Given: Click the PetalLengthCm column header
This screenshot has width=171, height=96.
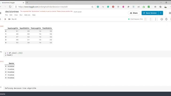Looking at the screenshot, I should point(36,28).
